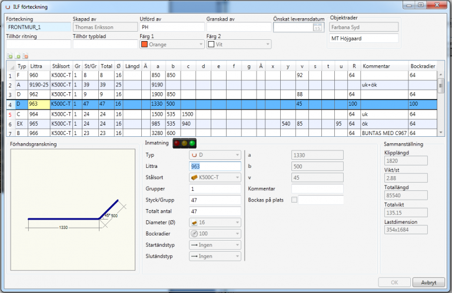Open the calendar picker for Önskat leveransdatum

[317, 27]
